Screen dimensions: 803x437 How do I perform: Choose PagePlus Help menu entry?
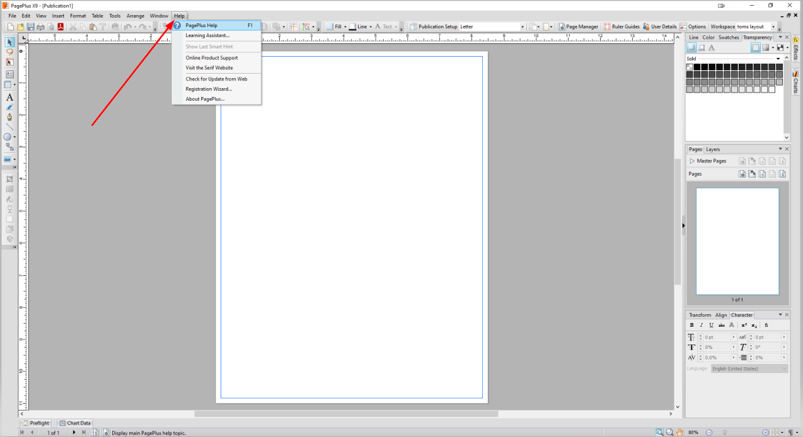pos(217,25)
